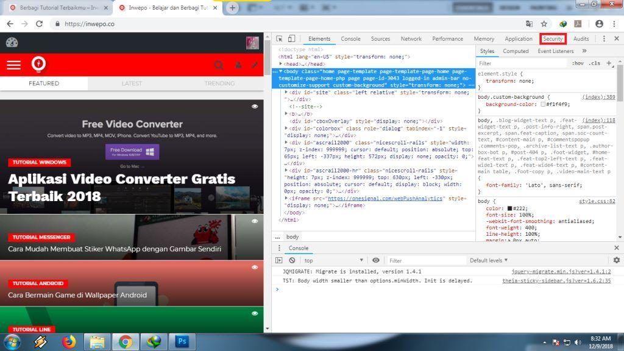
Task: Click the user avatar in admin bar
Action: 252,43
